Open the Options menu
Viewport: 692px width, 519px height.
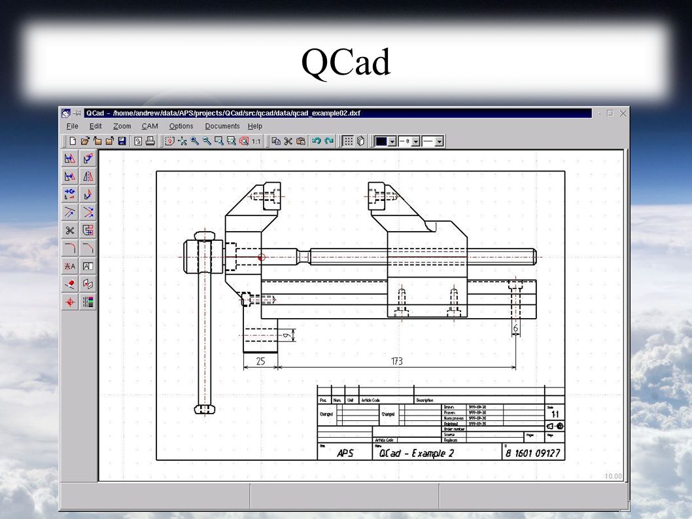click(x=181, y=126)
